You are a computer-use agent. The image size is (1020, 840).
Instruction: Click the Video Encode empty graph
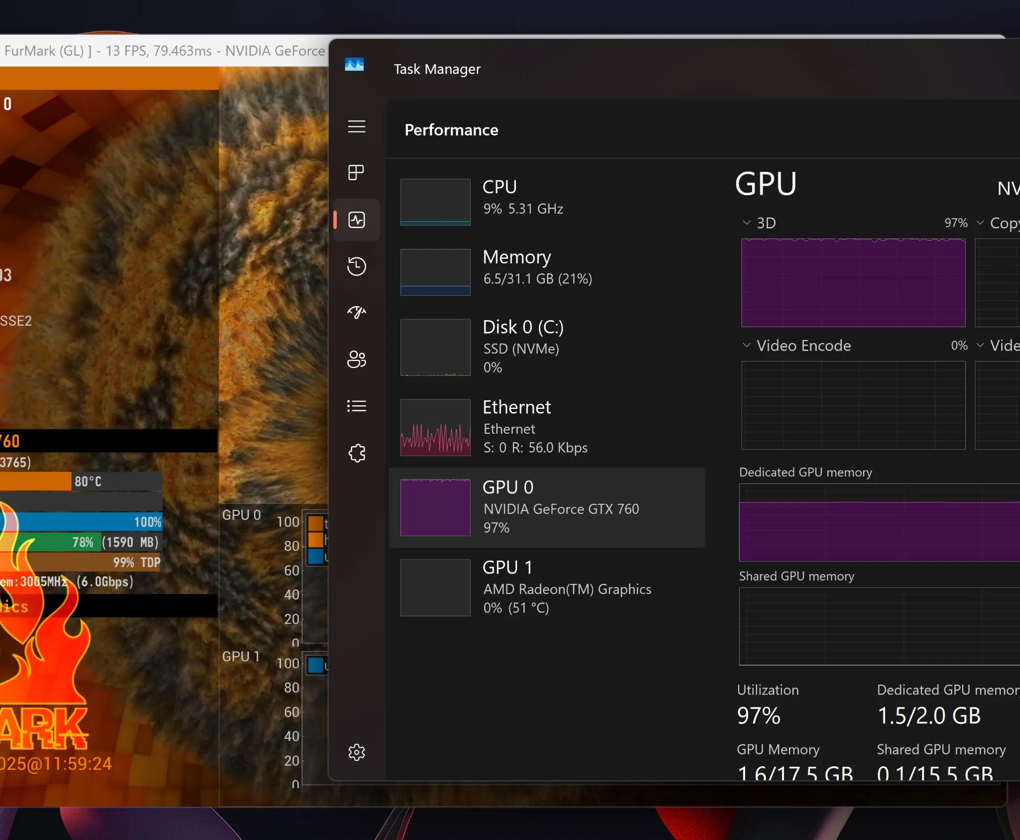[853, 405]
